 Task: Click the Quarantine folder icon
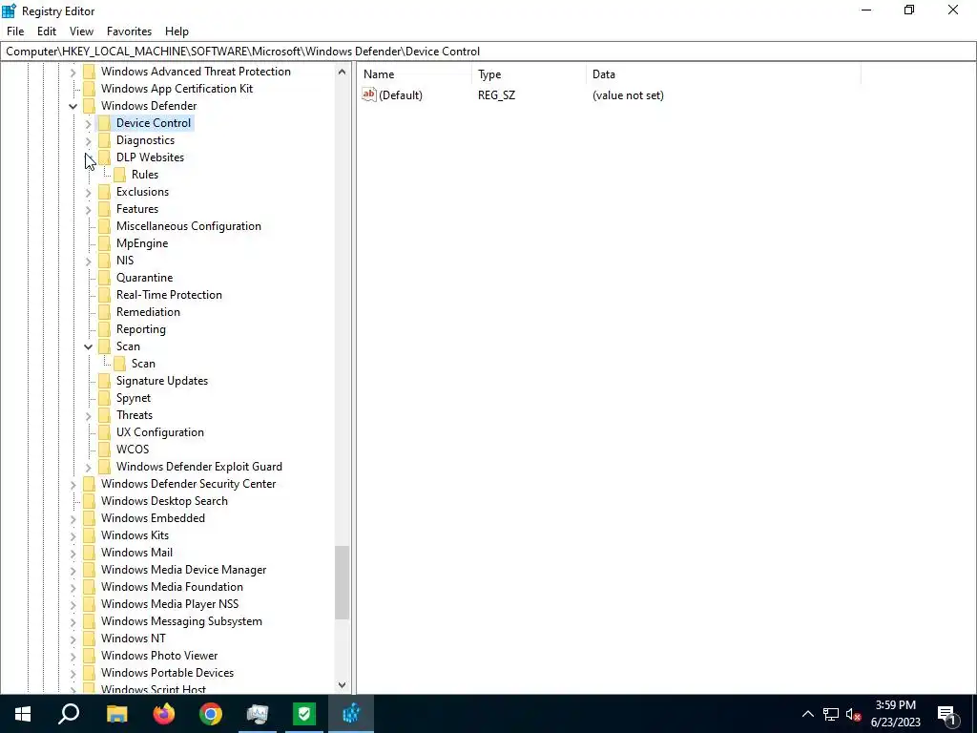(x=104, y=278)
